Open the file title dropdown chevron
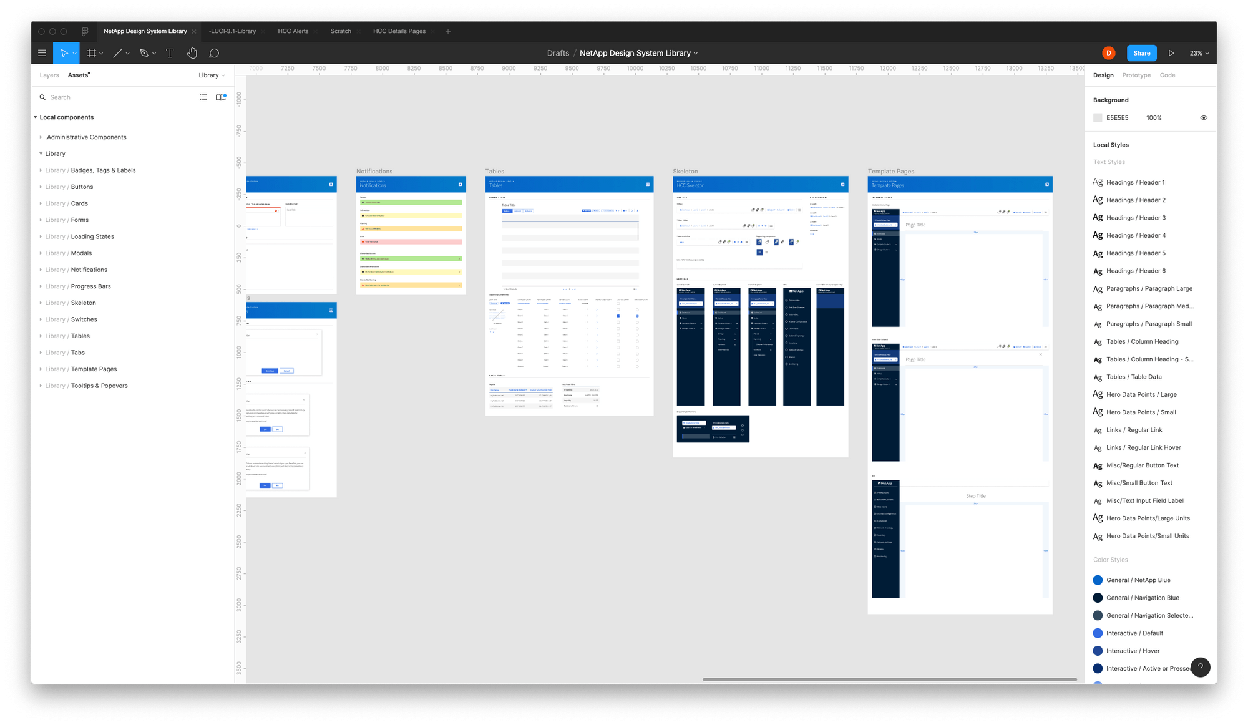1248x725 pixels. click(696, 54)
